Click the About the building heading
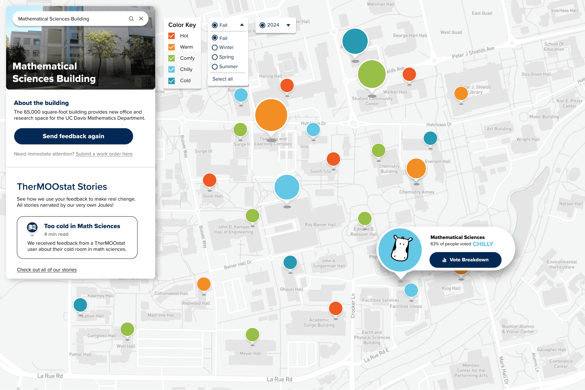 click(41, 103)
